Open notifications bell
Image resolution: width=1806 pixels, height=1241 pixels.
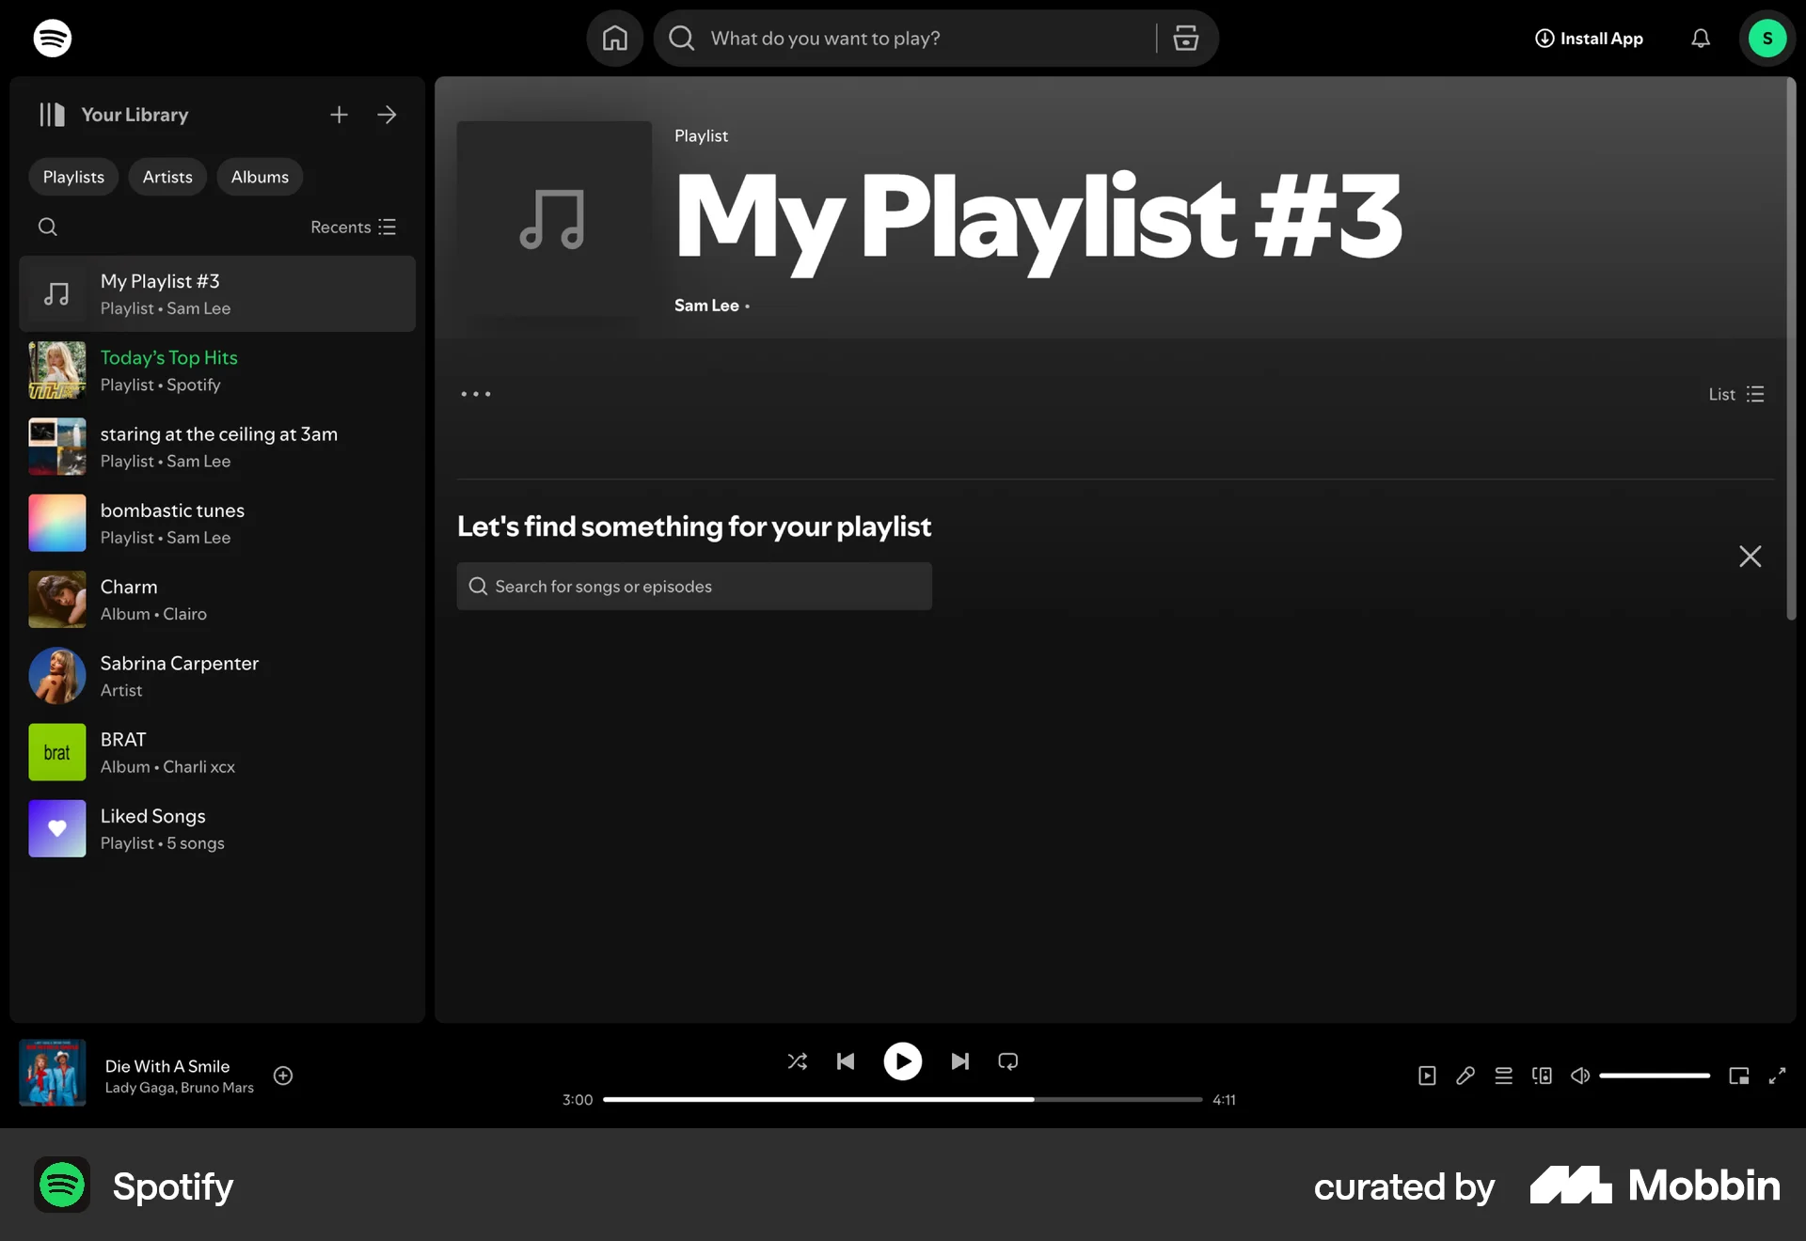click(x=1701, y=38)
